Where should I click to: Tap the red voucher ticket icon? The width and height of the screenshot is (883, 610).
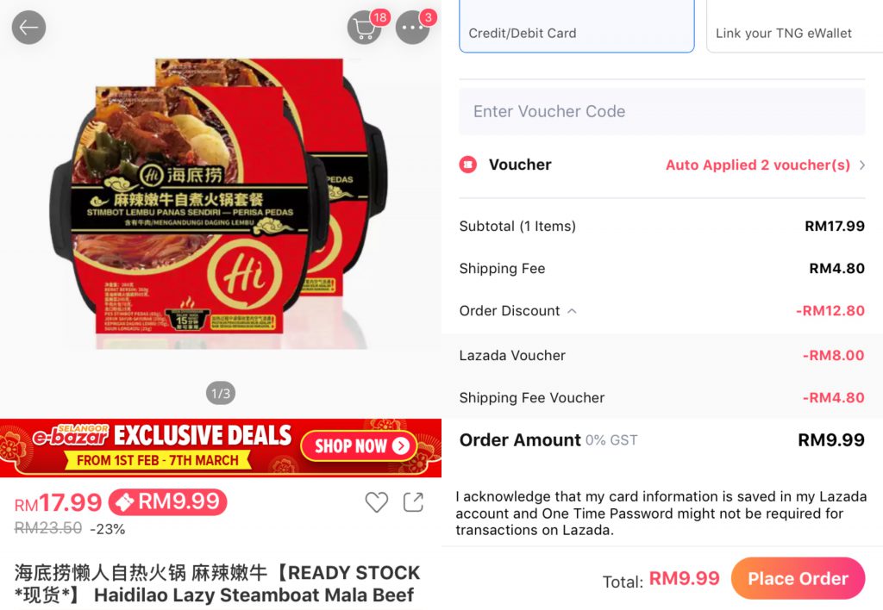pos(468,165)
